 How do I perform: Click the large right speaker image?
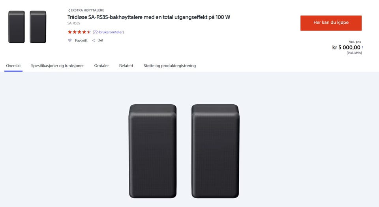[215, 151]
